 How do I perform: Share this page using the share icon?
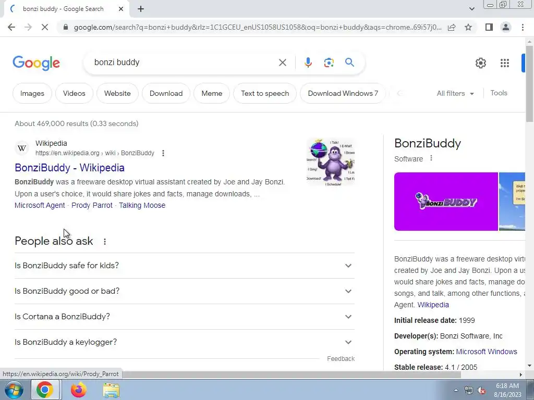click(x=452, y=27)
